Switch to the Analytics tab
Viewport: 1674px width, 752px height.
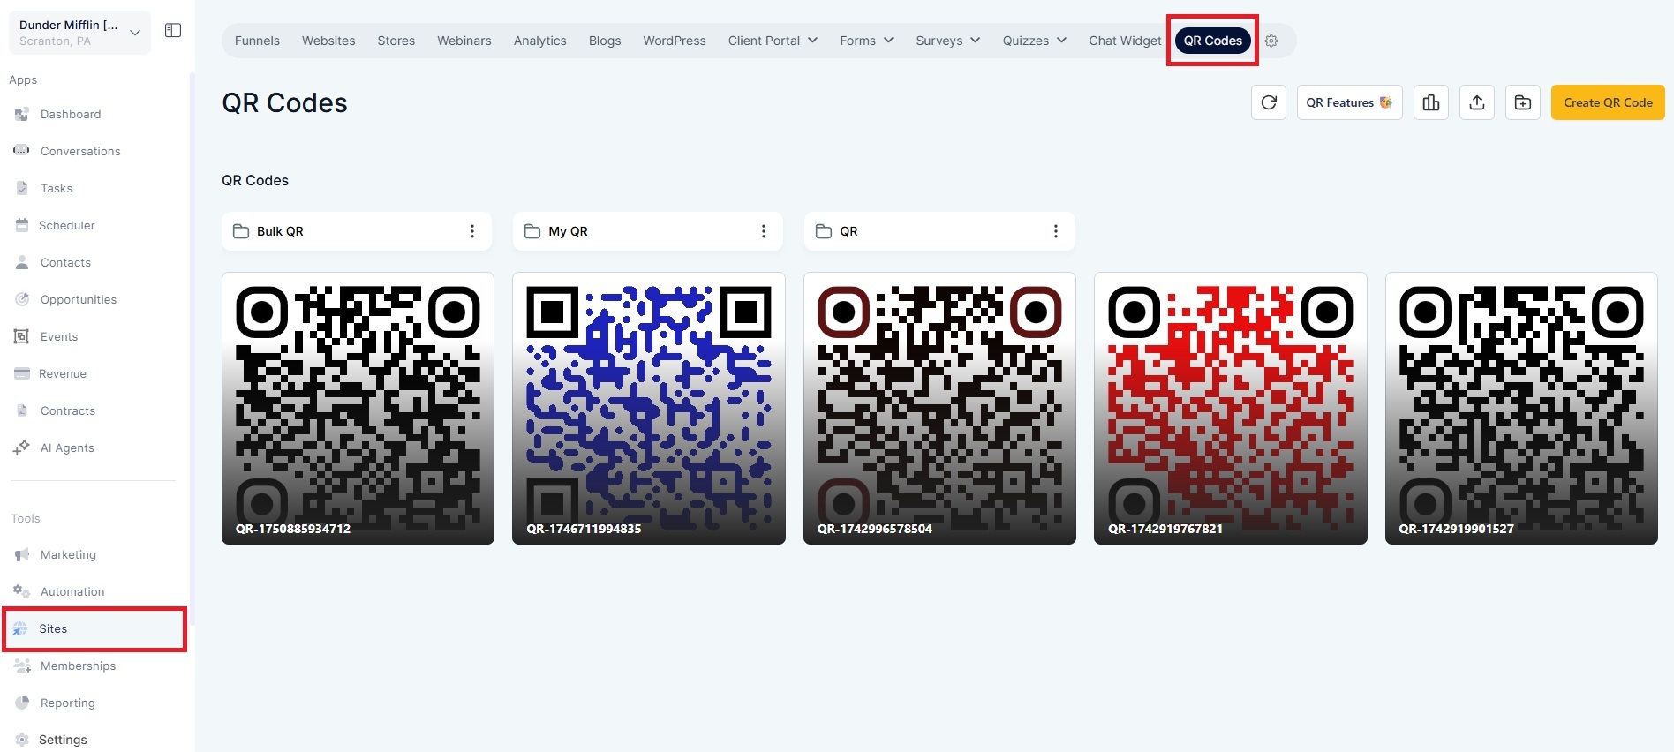tap(540, 41)
